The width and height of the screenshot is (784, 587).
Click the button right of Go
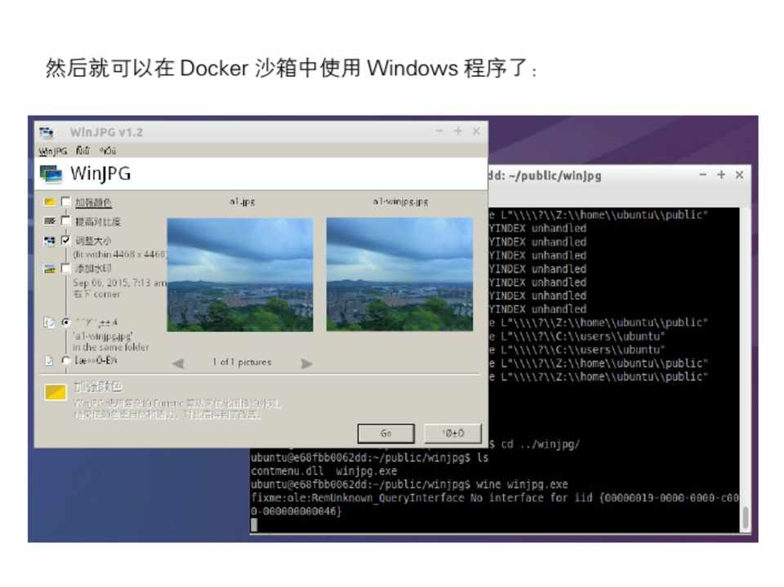[452, 433]
